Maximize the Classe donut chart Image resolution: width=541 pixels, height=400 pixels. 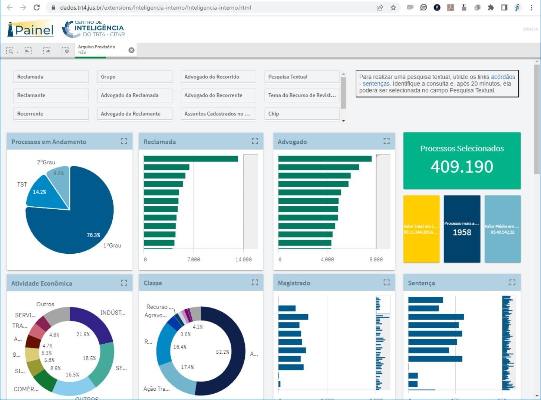point(255,282)
